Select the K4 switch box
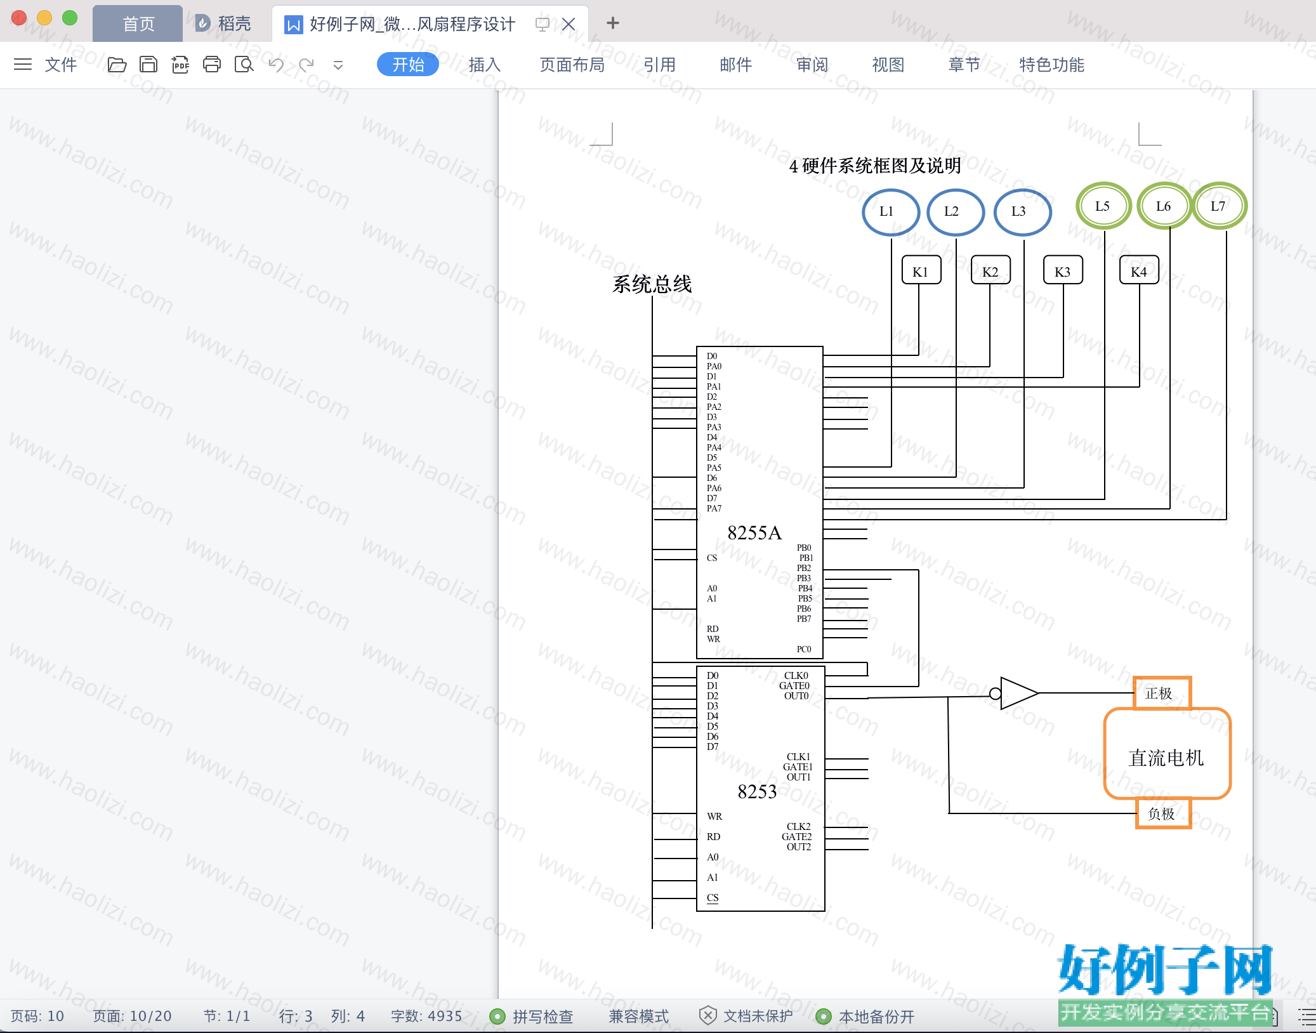This screenshot has width=1316, height=1033. (1139, 271)
